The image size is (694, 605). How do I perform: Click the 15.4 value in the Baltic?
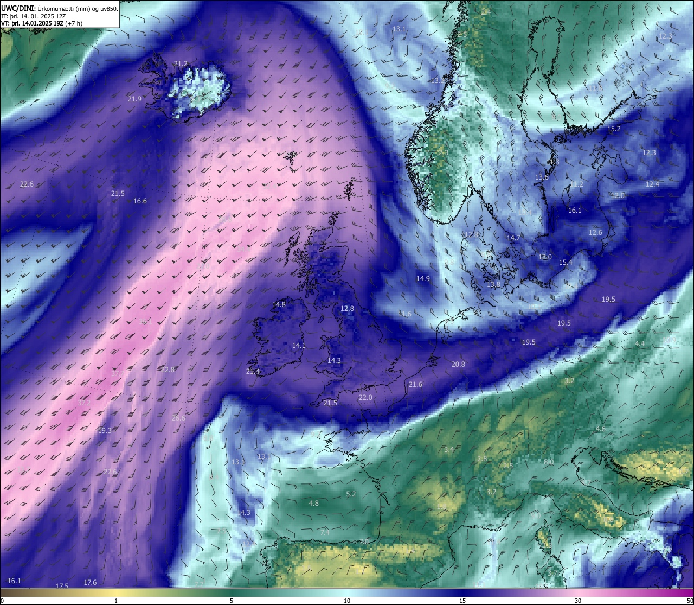click(566, 263)
